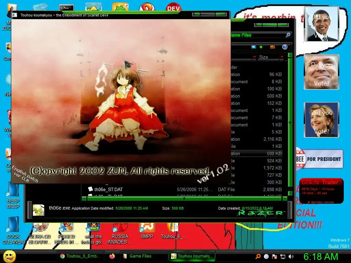Sort by the Size column header
The image size is (351, 263).
tap(268, 57)
